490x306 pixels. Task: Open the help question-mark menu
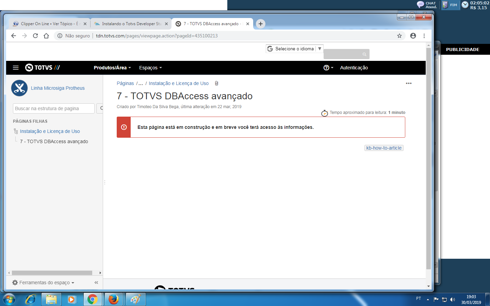pyautogui.click(x=328, y=68)
